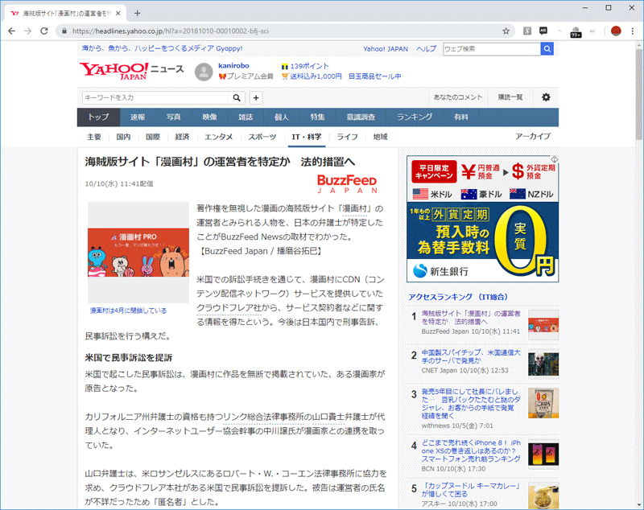
Task: Open the スポーツ category
Action: tap(262, 137)
